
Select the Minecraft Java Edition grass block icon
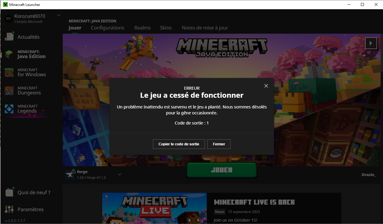(9, 54)
